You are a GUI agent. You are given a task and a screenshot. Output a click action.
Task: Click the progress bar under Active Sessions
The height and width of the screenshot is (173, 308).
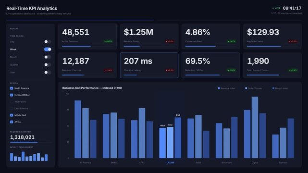click(87, 46)
